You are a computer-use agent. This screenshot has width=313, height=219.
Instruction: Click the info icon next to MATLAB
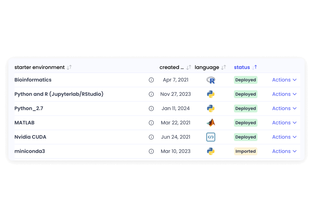(x=151, y=122)
